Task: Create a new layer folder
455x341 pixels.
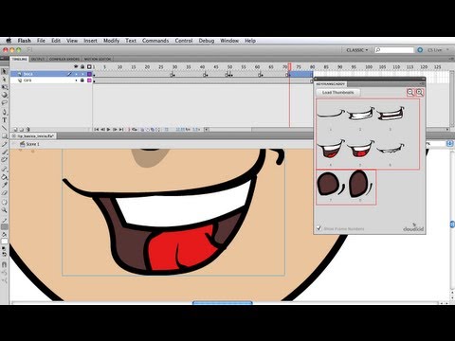Action: (22, 129)
